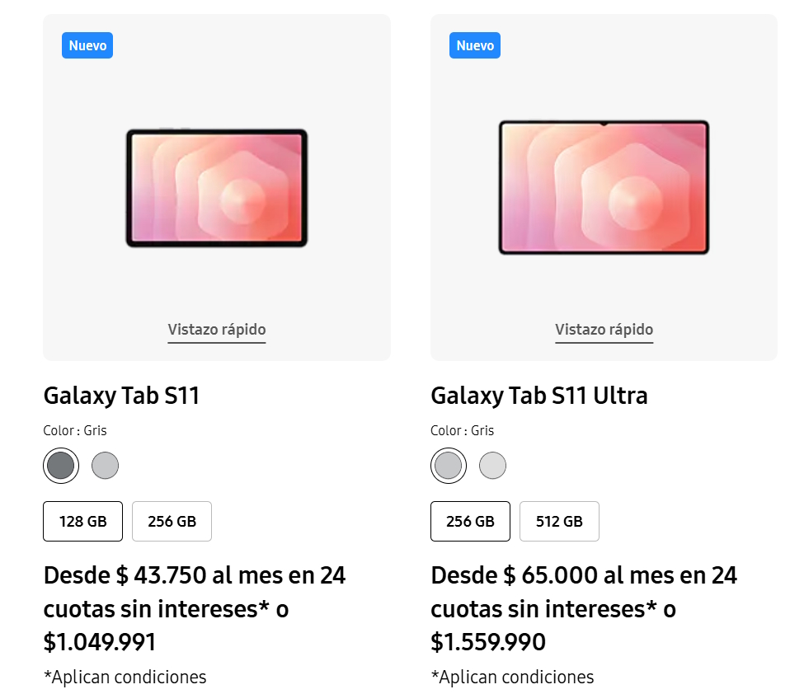Pick the lighter color swatch on Galaxy Tab S11 Ultra
Screen dimensions: 790x694
coord(492,465)
